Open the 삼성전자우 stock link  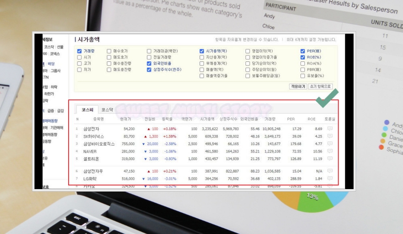[93, 171]
